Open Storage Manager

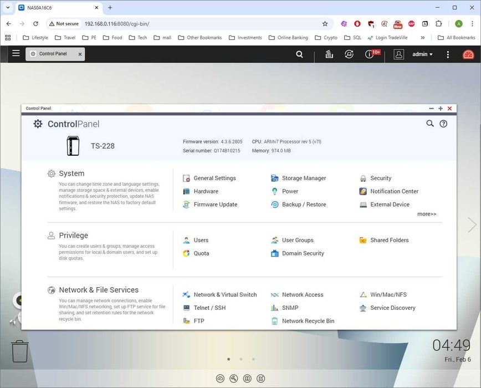299,178
